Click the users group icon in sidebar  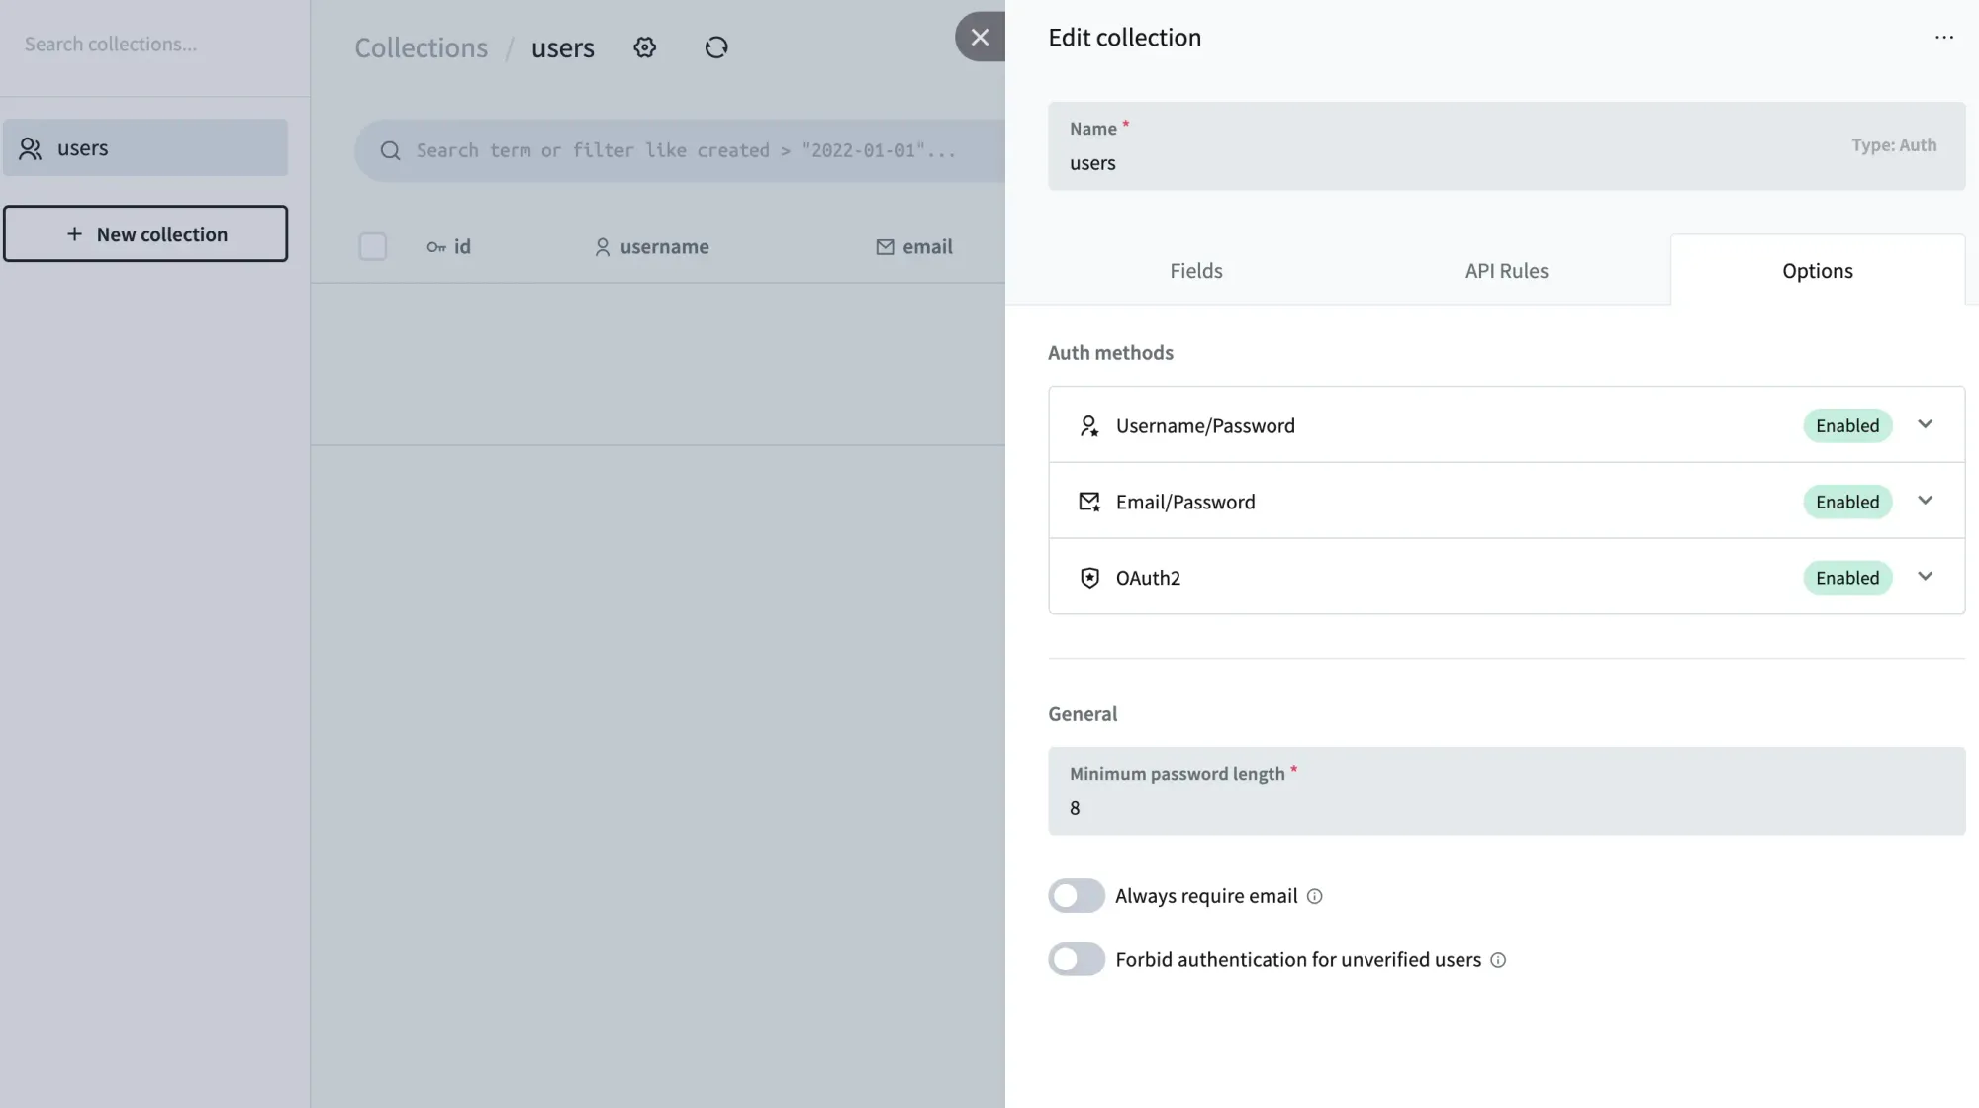pos(31,148)
